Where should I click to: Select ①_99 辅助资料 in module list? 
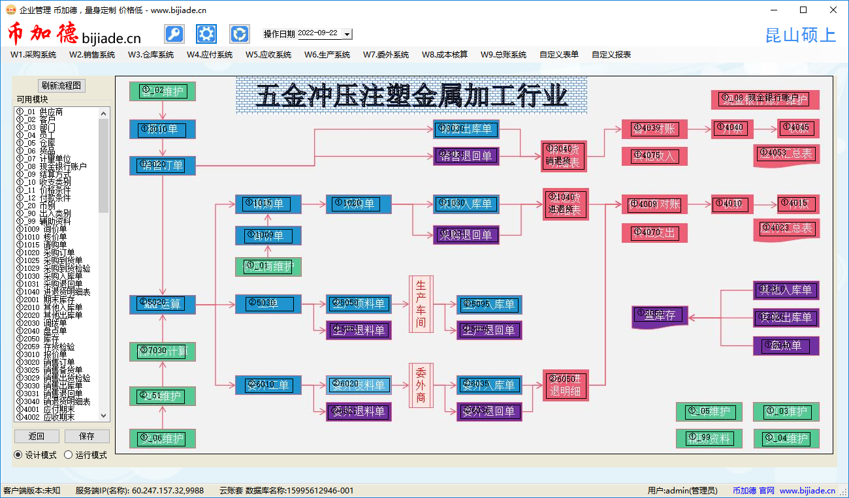(44, 221)
